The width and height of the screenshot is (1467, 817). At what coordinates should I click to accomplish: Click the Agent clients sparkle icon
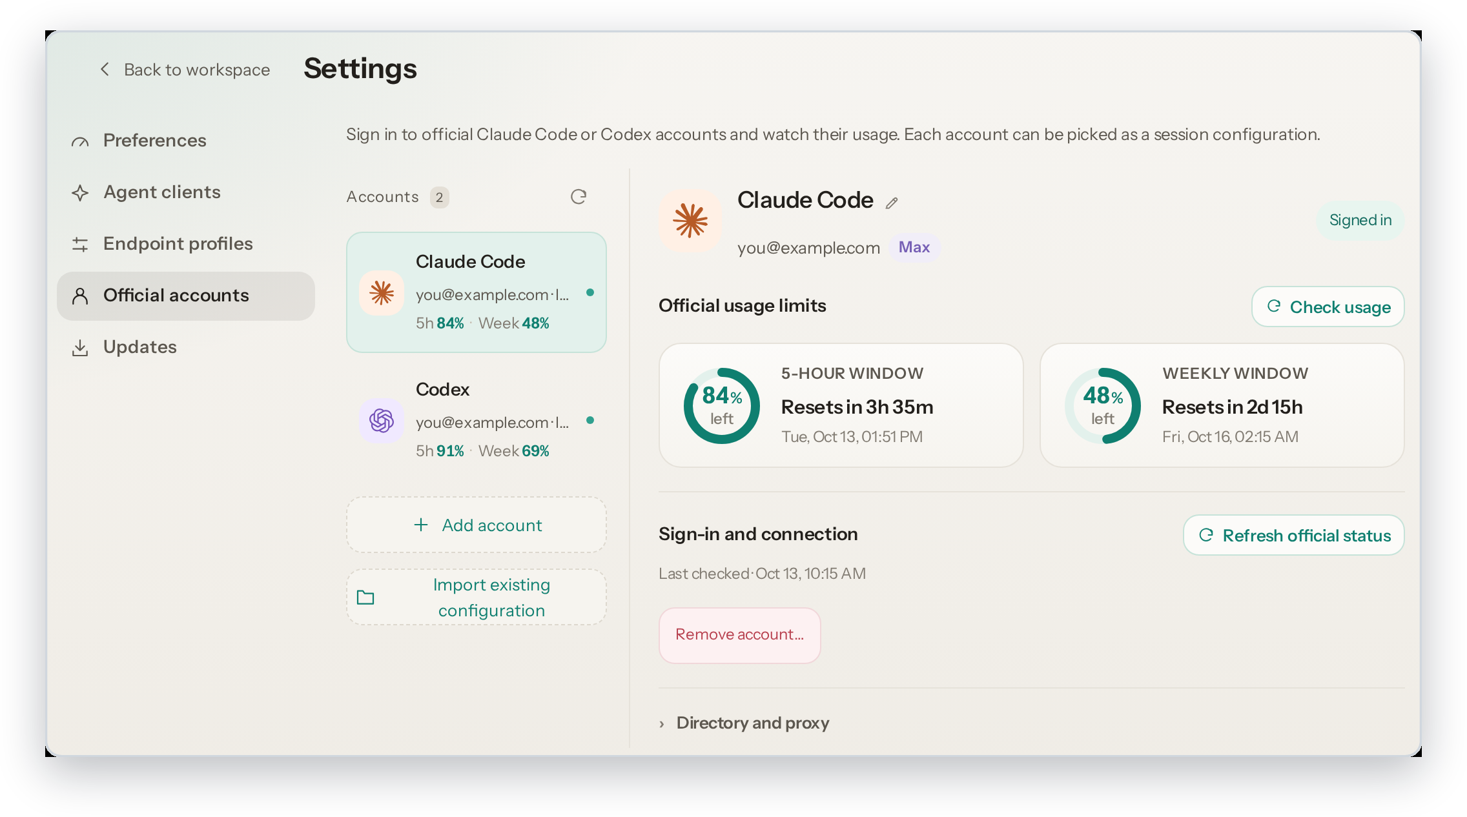(x=80, y=192)
